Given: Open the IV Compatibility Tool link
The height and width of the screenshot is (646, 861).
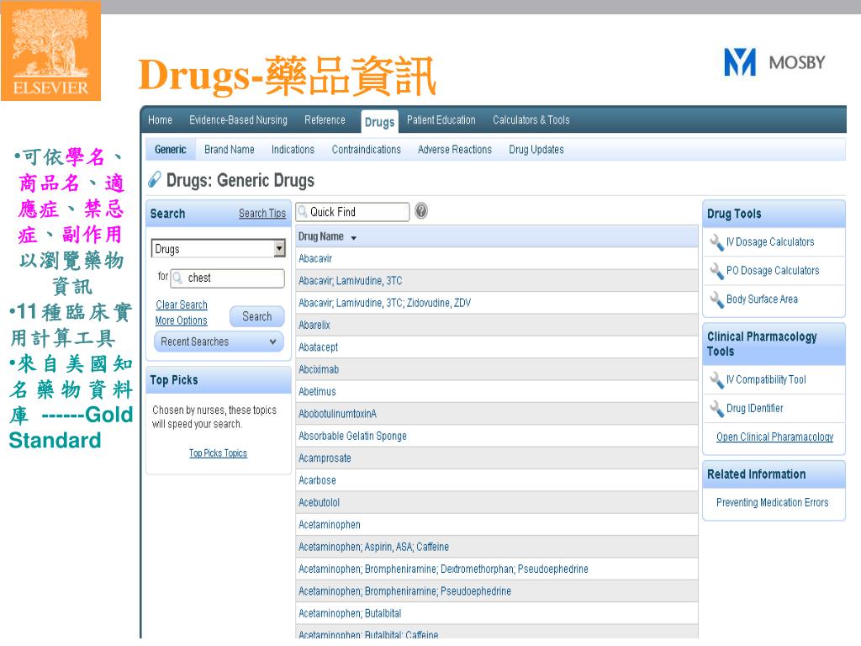Looking at the screenshot, I should tap(766, 379).
